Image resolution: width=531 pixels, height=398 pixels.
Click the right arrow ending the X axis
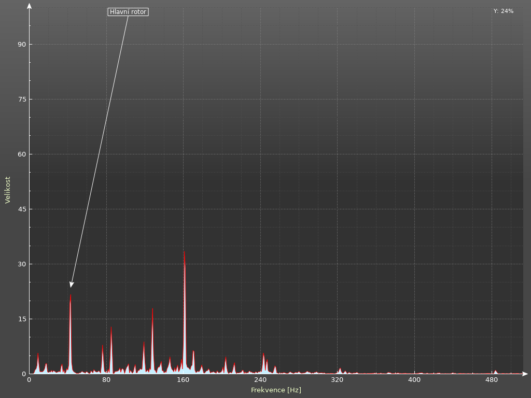pos(525,374)
